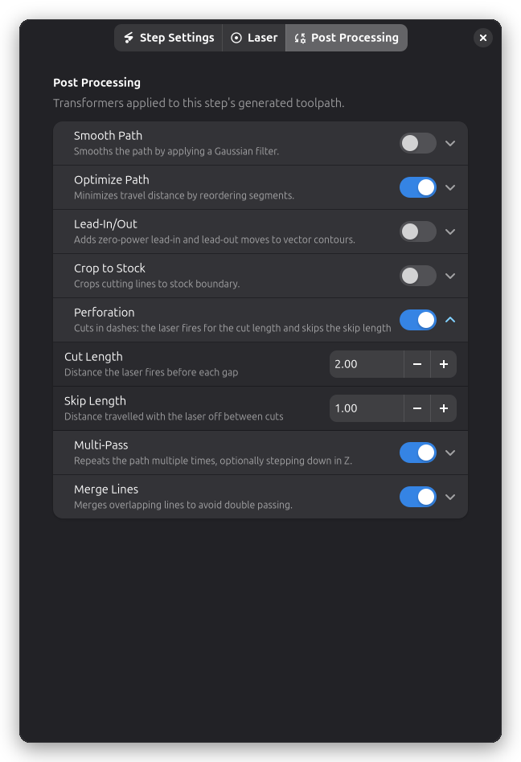
Task: Open the Laser tab
Action: 254,38
